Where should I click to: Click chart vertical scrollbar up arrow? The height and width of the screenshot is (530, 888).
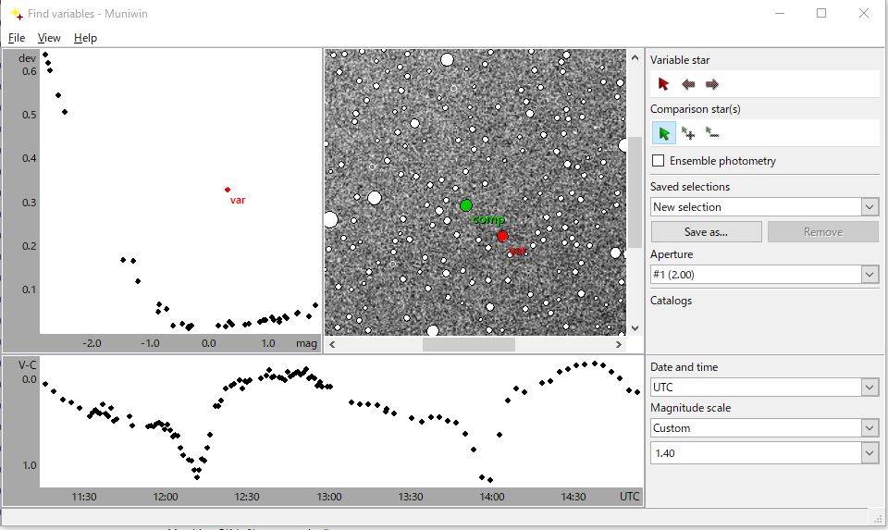tap(635, 57)
